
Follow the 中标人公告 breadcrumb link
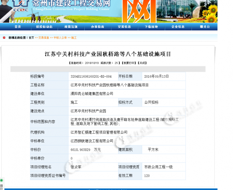pos(60,38)
